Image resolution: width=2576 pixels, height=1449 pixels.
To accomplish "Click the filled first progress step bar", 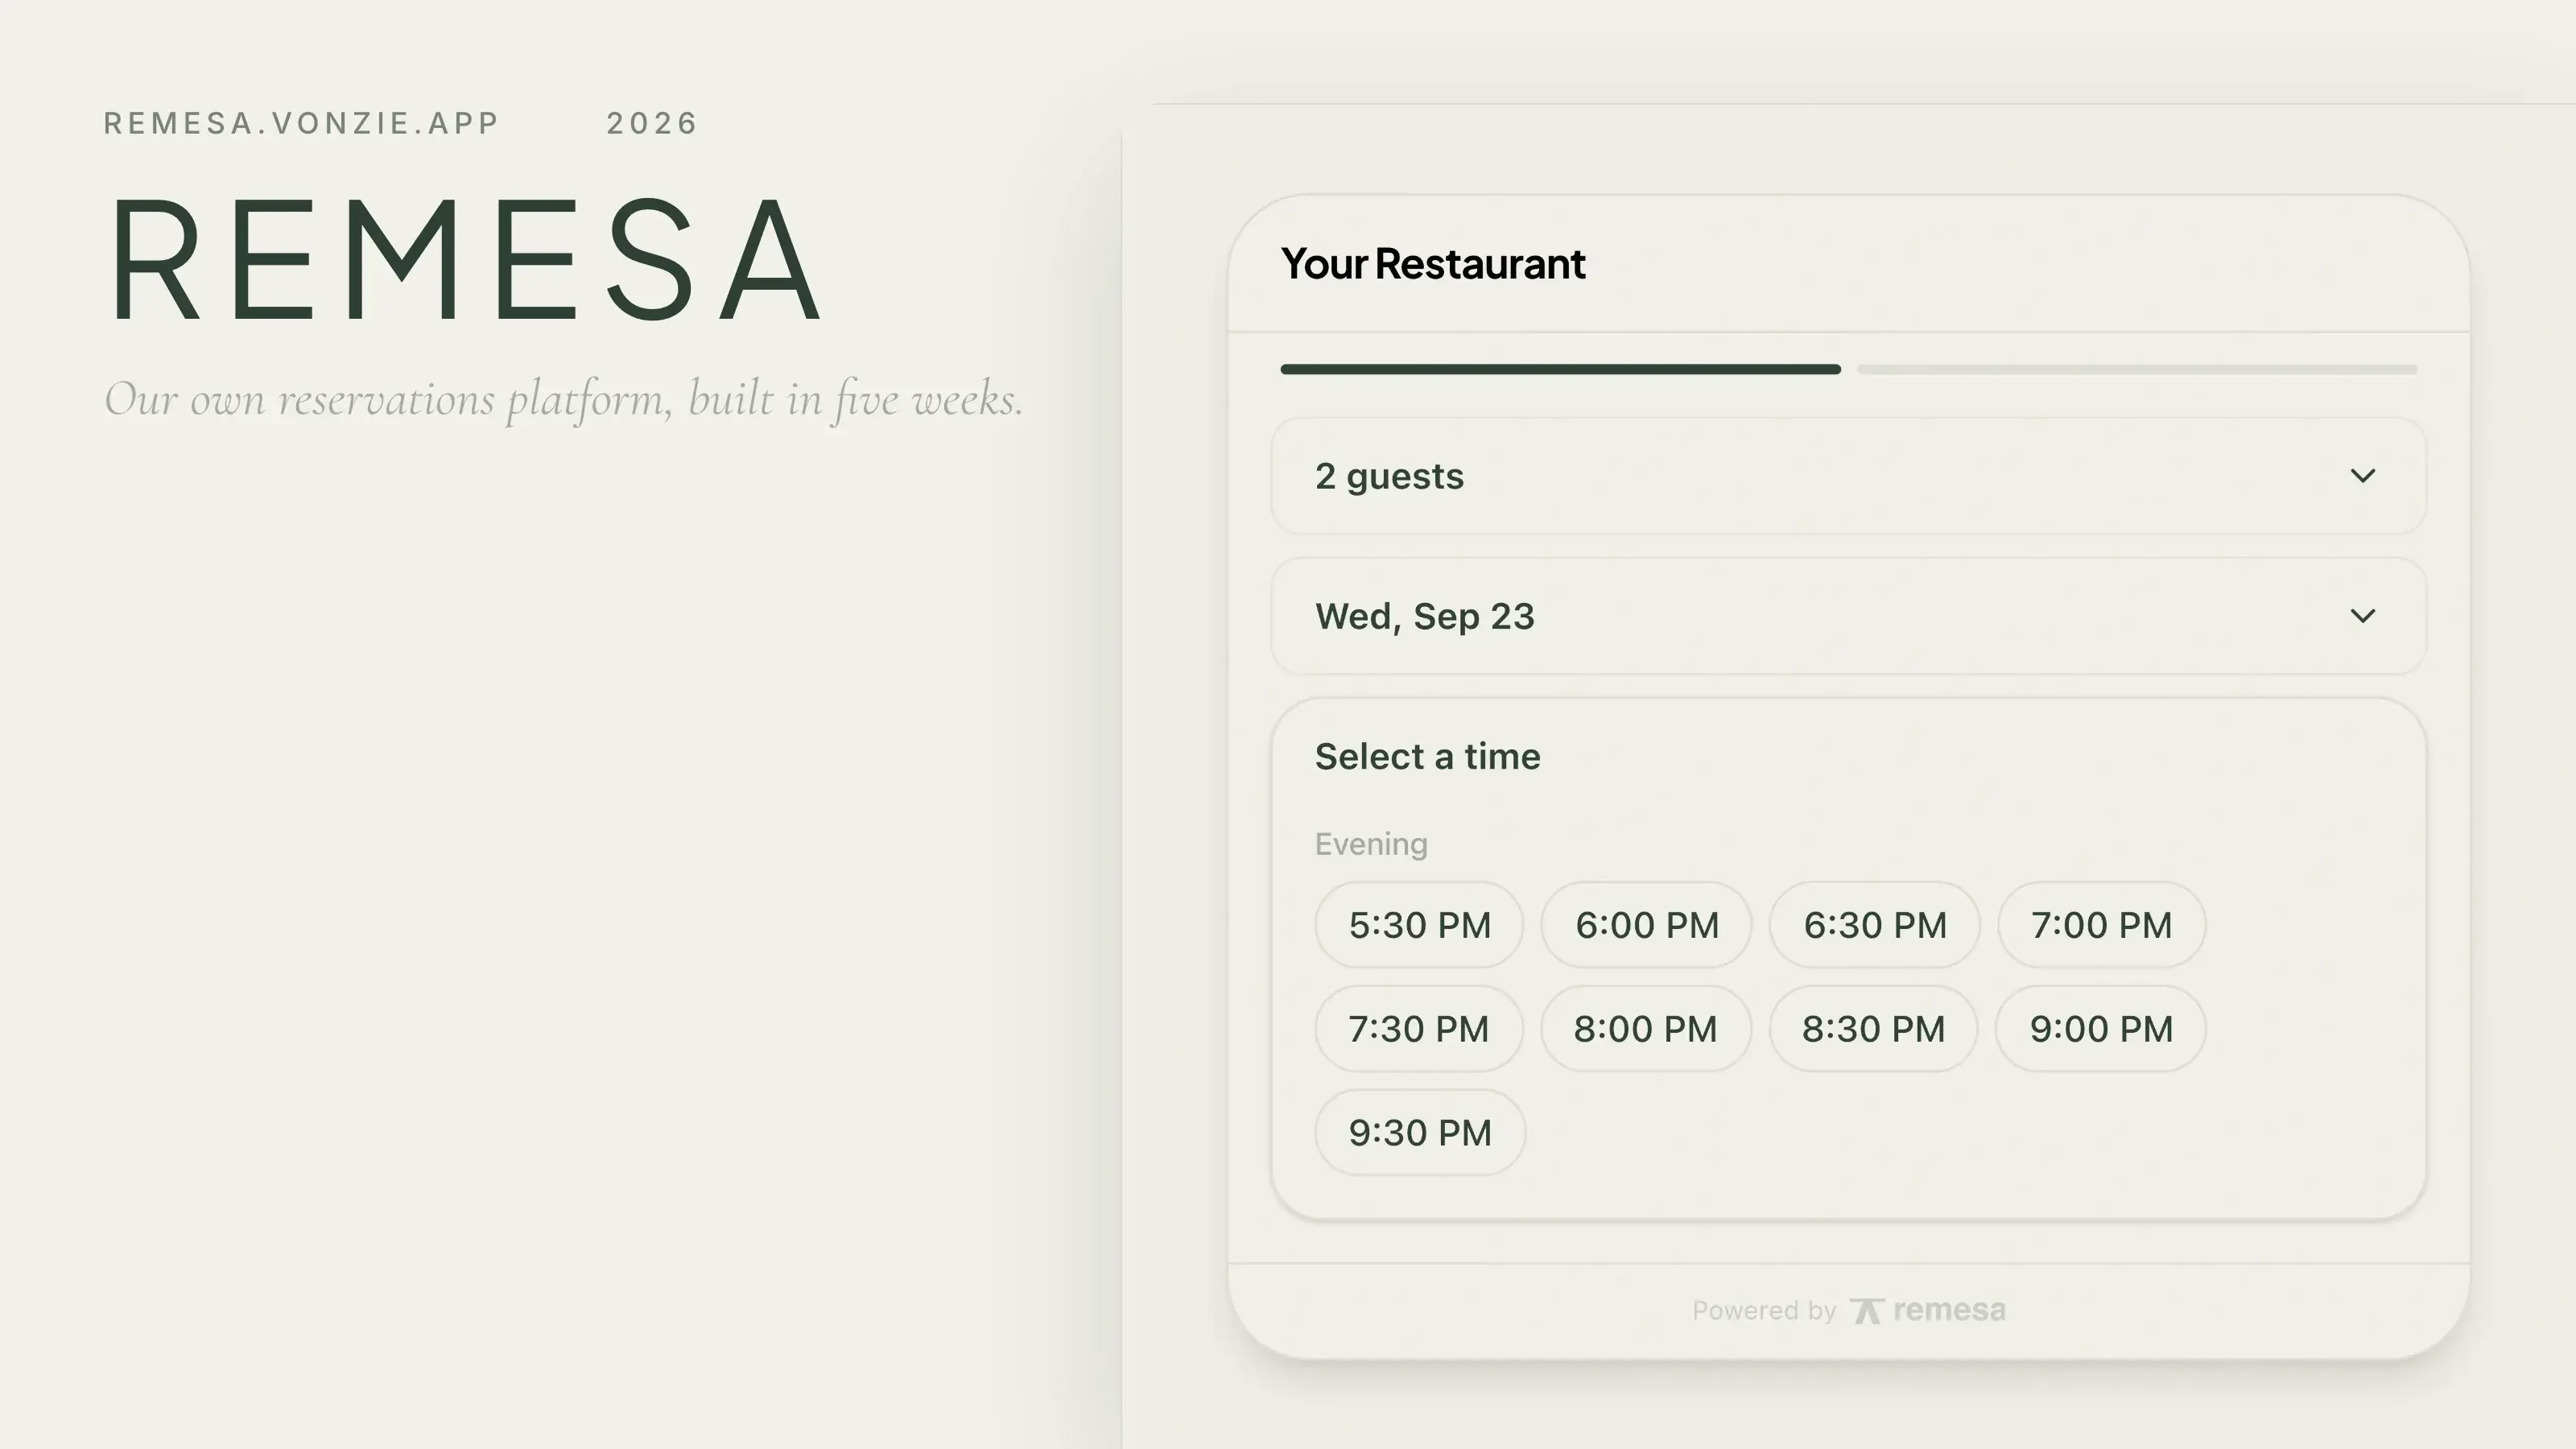I will pyautogui.click(x=1560, y=369).
